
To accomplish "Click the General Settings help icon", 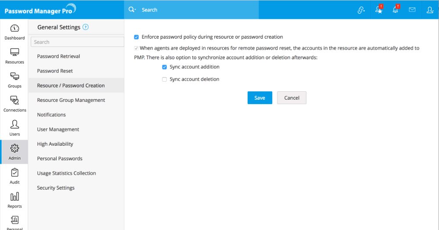I will pos(86,27).
